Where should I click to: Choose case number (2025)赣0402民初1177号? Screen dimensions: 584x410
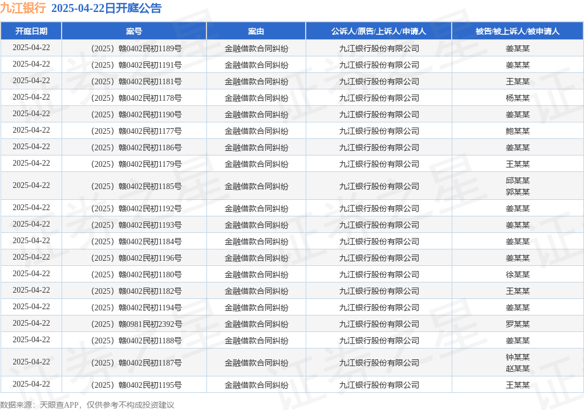pyautogui.click(x=136, y=131)
